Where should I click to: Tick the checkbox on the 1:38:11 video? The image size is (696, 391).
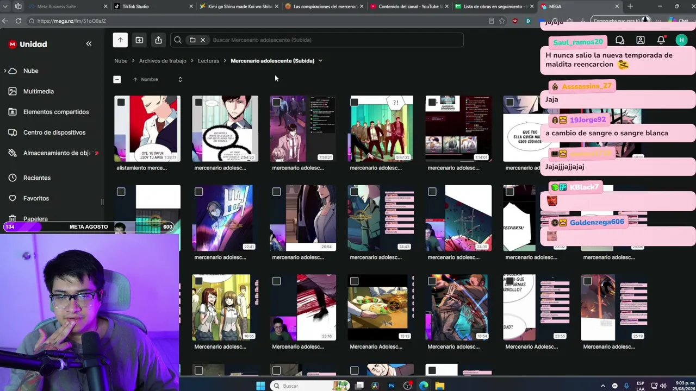[x=121, y=102]
